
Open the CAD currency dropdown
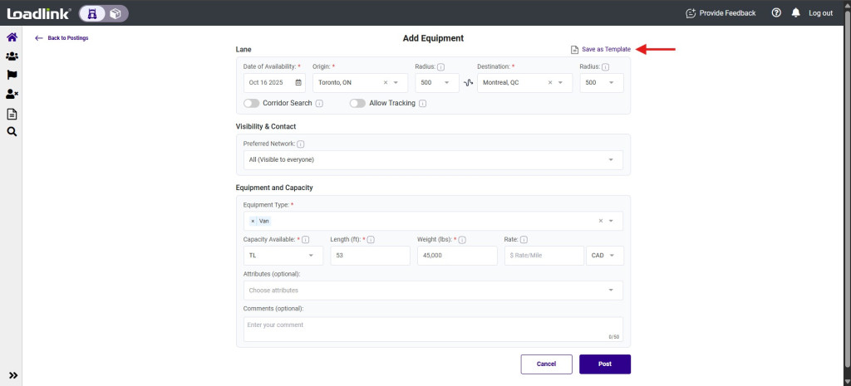tap(604, 256)
